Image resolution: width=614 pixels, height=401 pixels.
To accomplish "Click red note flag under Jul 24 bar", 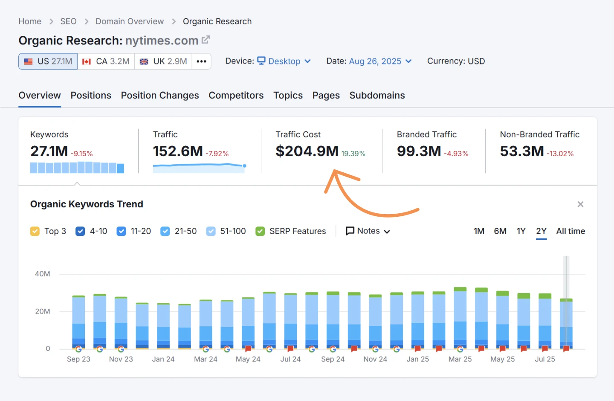I will point(291,349).
